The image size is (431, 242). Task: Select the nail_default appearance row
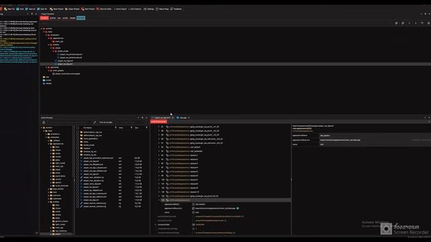pos(224,147)
